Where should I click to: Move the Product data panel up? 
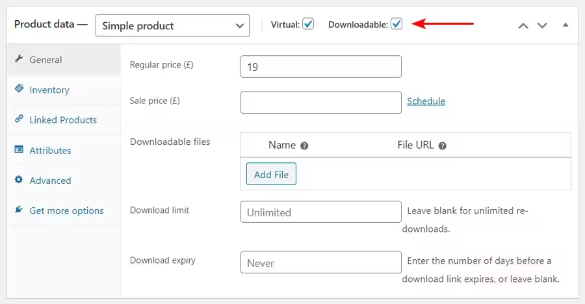523,26
